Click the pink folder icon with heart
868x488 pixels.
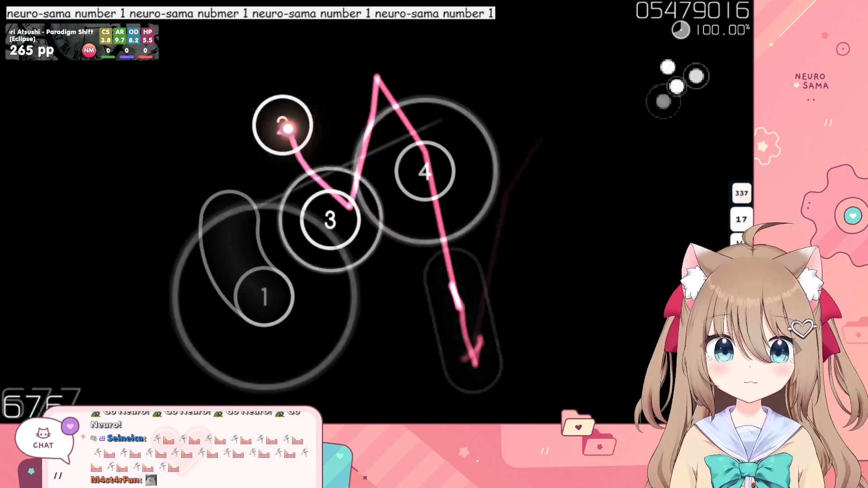click(x=577, y=423)
